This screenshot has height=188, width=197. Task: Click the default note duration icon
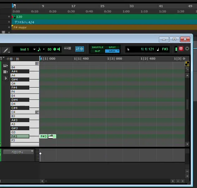[40, 49]
